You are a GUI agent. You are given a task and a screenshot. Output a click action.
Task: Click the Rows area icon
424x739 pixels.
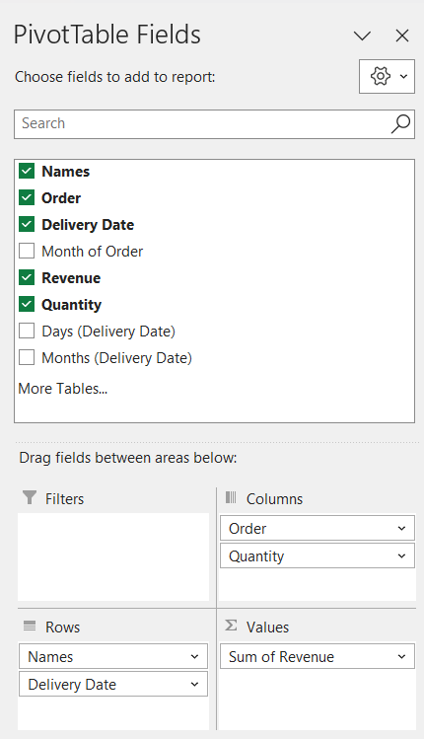(30, 626)
